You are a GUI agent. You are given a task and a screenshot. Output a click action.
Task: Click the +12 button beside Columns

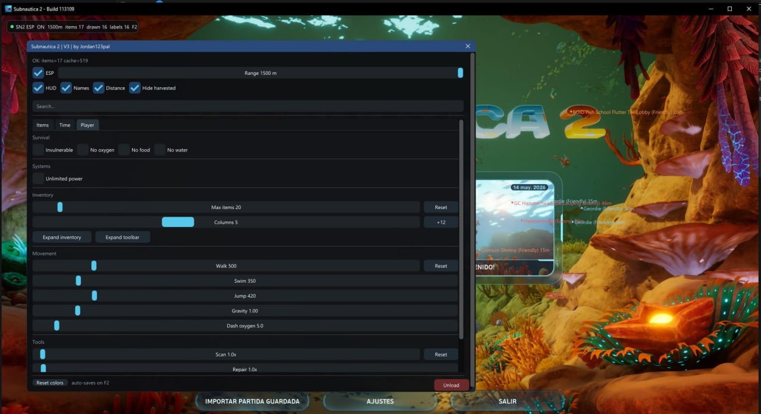[441, 222]
